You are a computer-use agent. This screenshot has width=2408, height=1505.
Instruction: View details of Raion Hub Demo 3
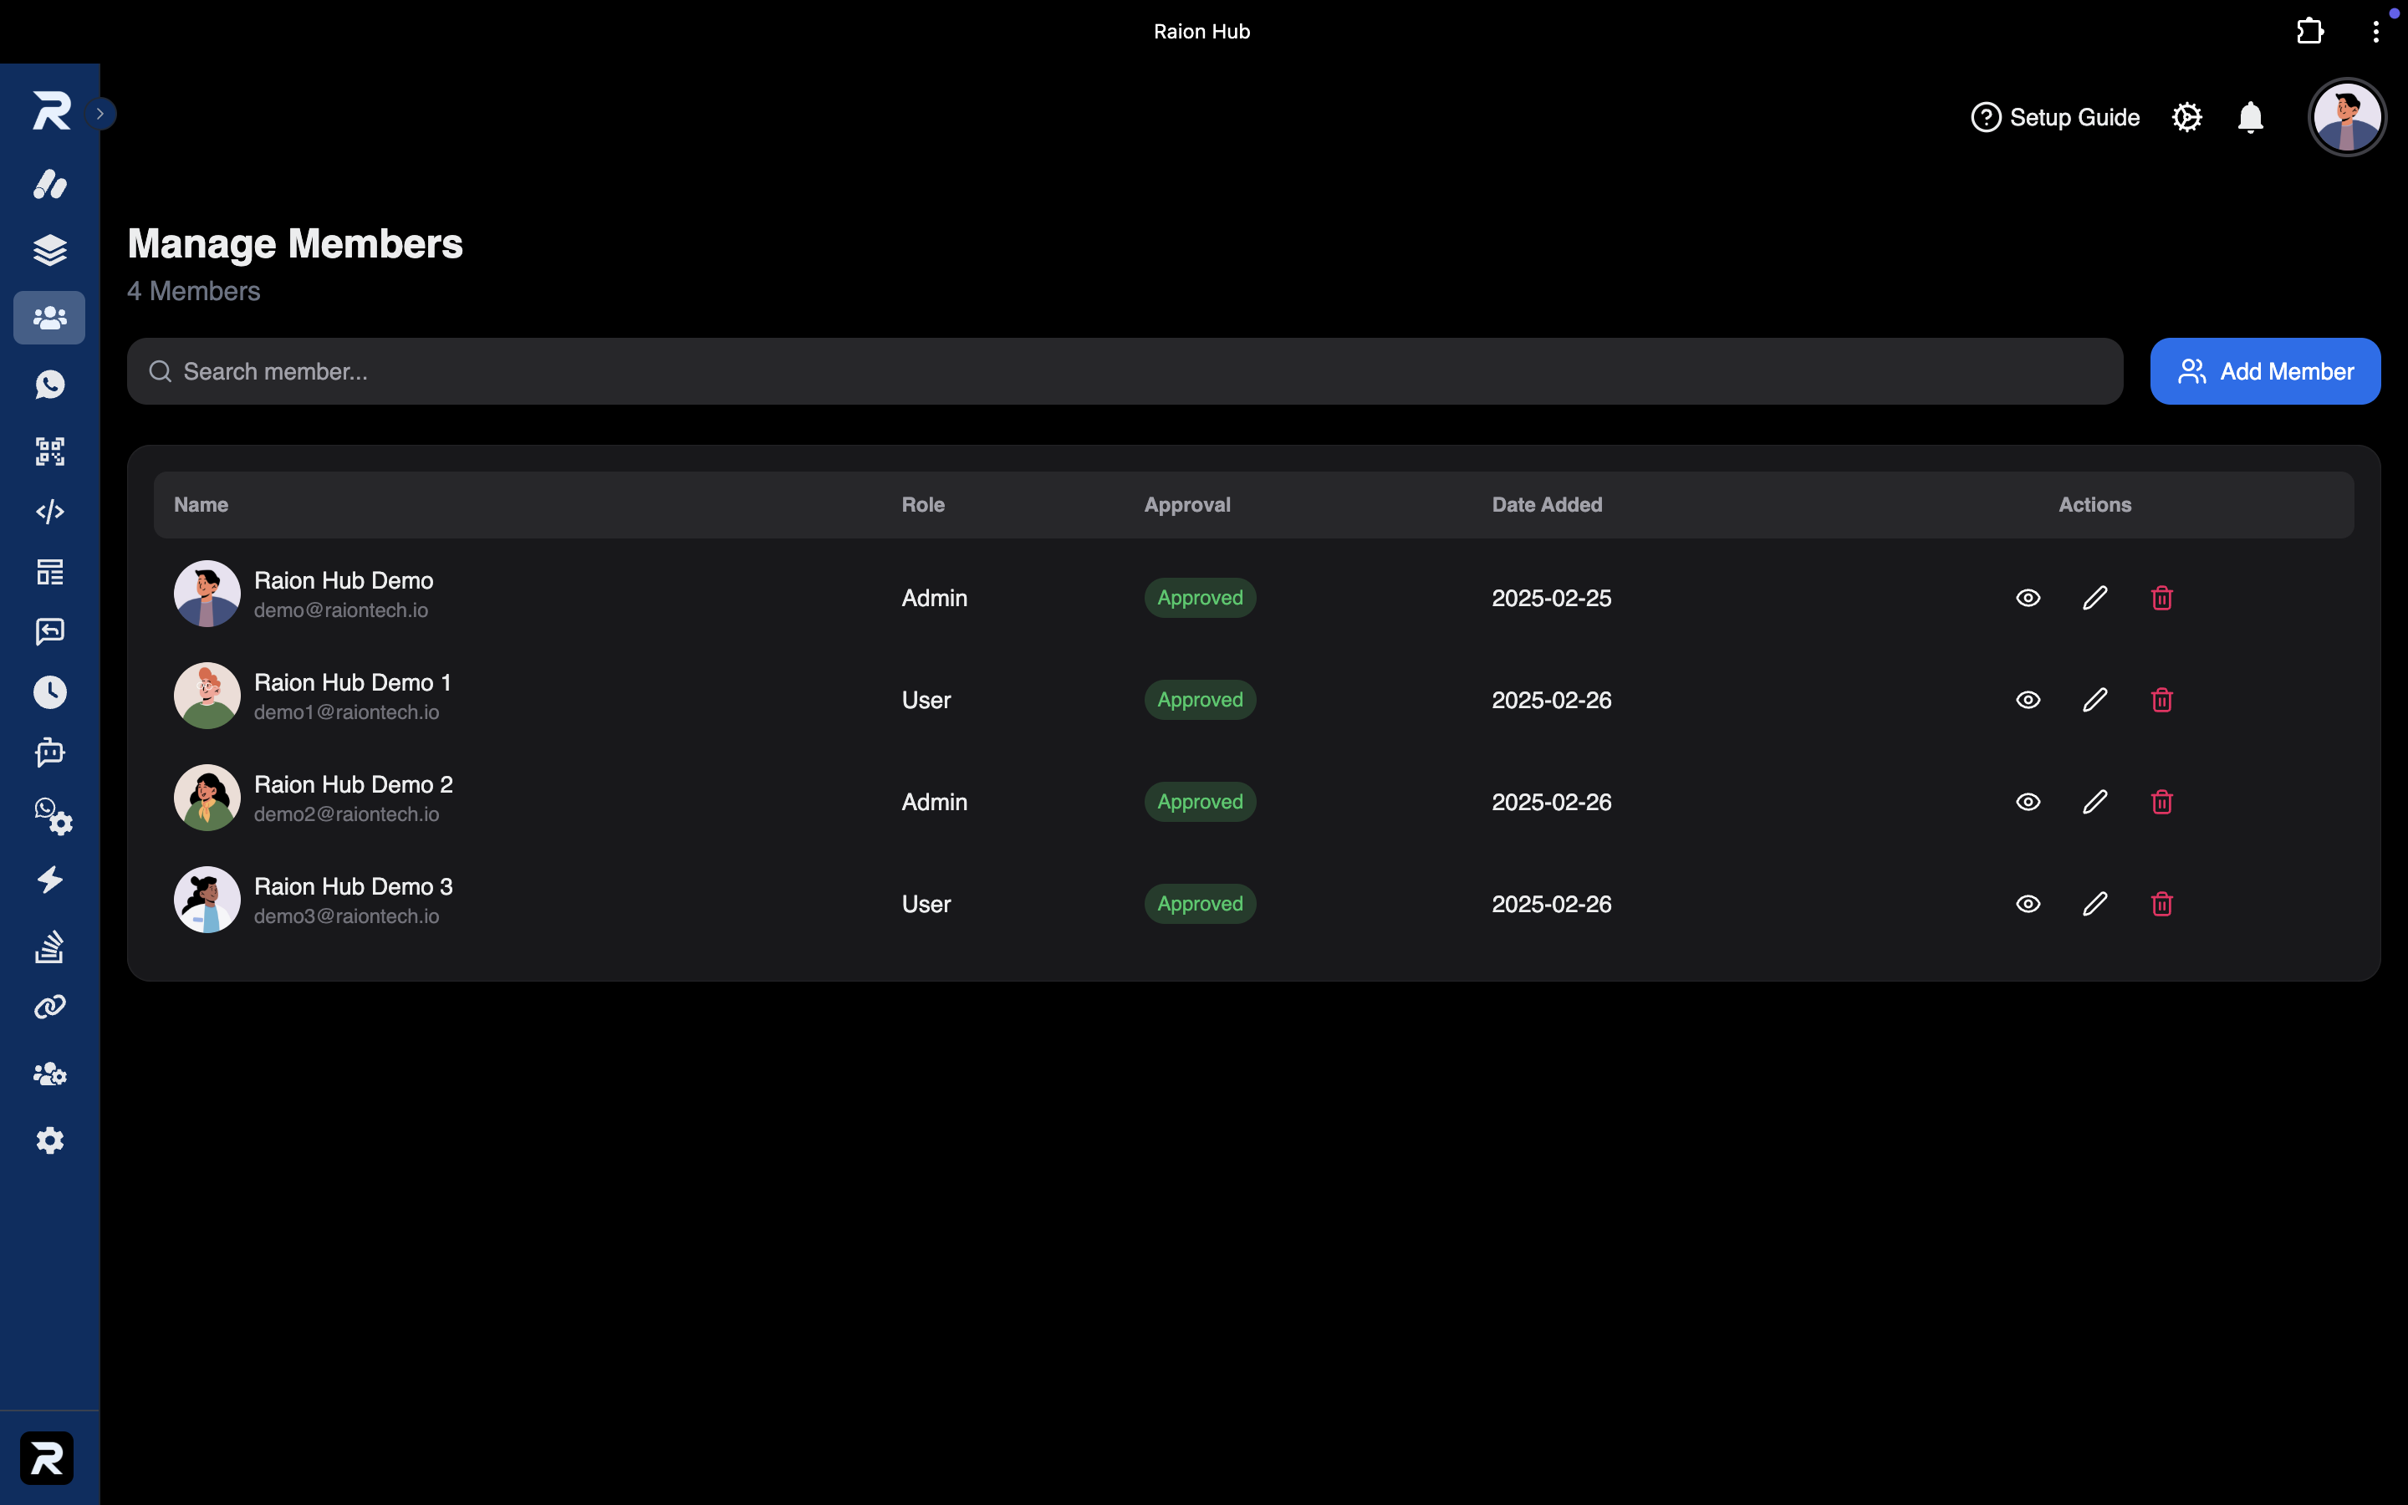2028,904
